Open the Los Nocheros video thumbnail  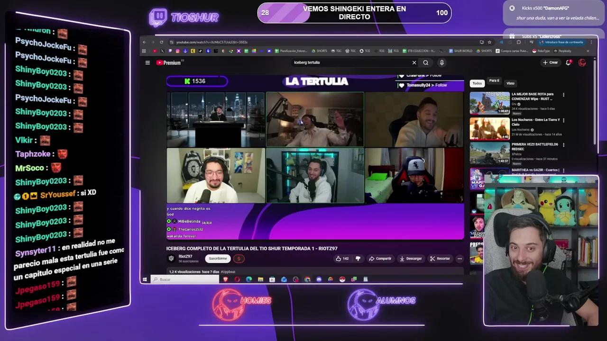tap(490, 128)
